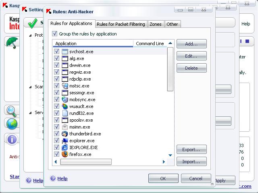This screenshot has height=193, width=258.
Task: Click the mstsc.exe remote desktop icon
Action: click(65, 86)
